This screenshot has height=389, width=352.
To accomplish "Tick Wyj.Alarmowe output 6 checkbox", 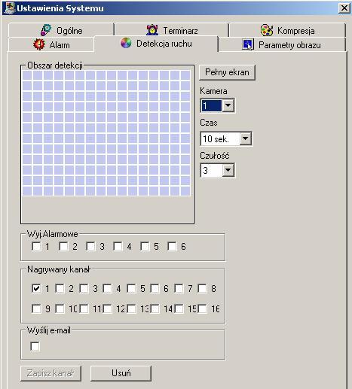I will [172, 246].
